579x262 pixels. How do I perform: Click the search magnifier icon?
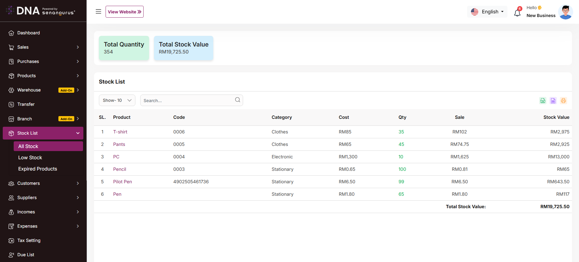coord(237,100)
